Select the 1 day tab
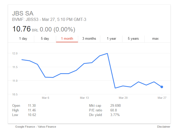This screenshot has width=178, height=131. [23, 39]
